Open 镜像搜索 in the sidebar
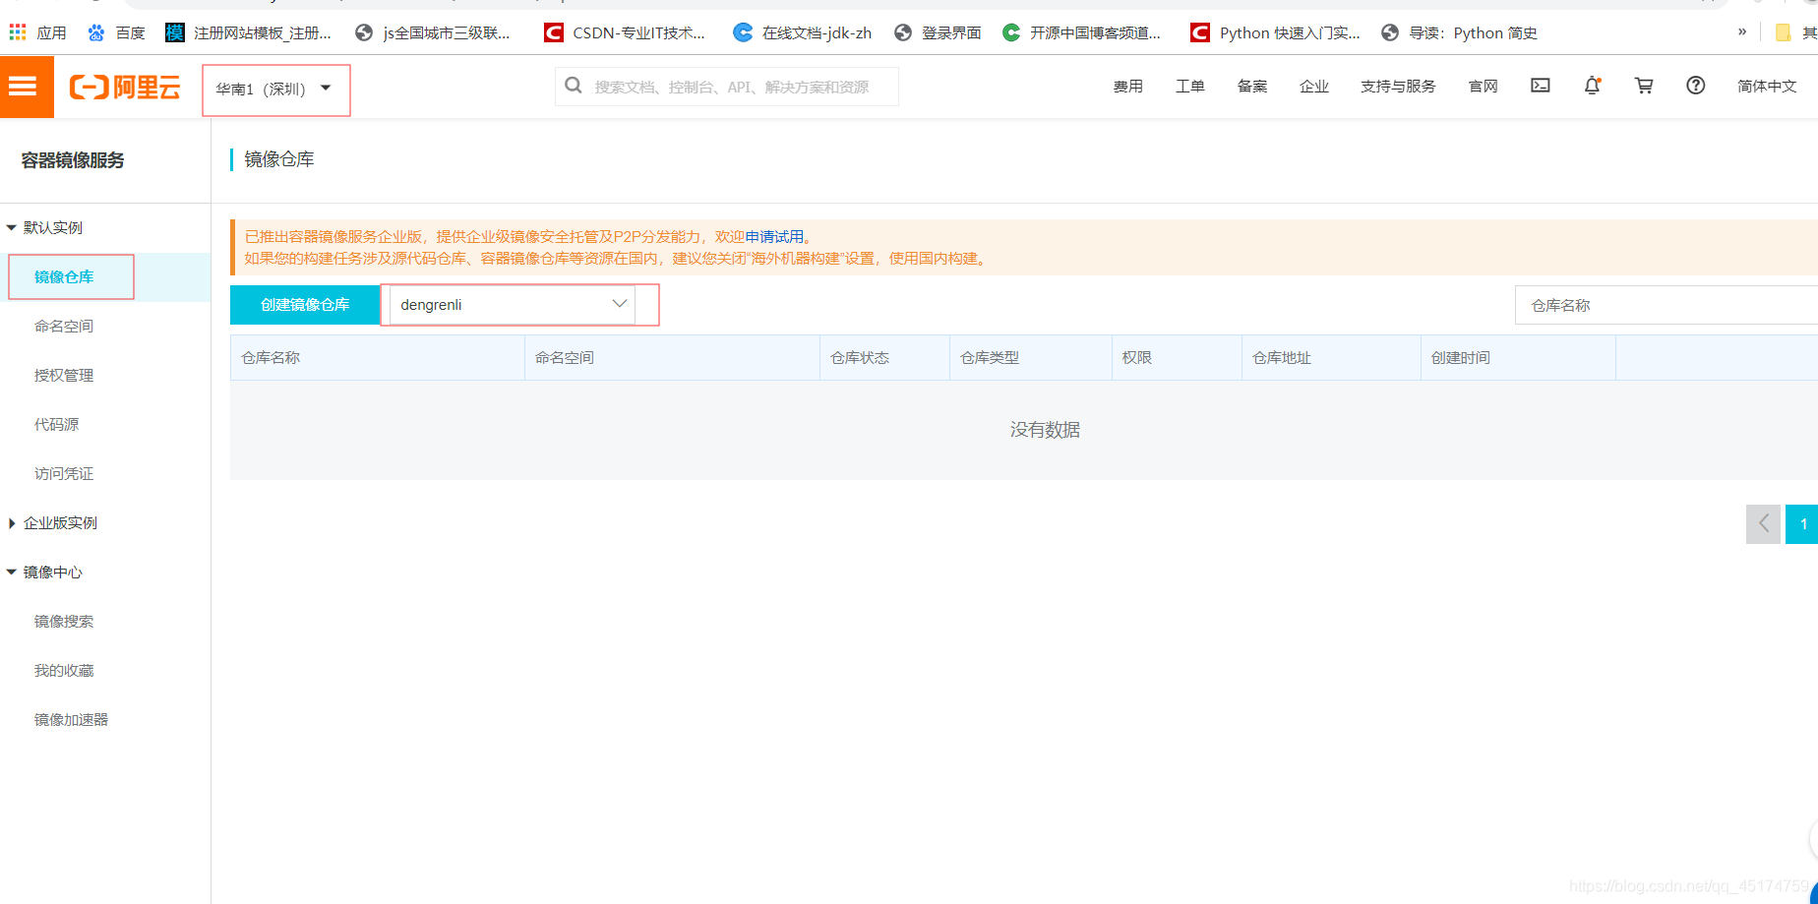The height and width of the screenshot is (904, 1818). point(64,621)
